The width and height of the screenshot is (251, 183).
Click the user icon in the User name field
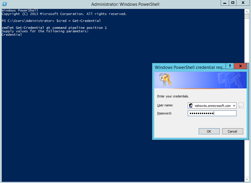[x=191, y=105]
